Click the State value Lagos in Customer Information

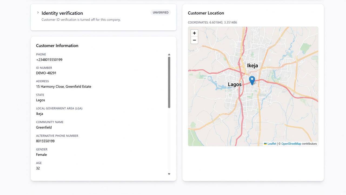pyautogui.click(x=41, y=100)
